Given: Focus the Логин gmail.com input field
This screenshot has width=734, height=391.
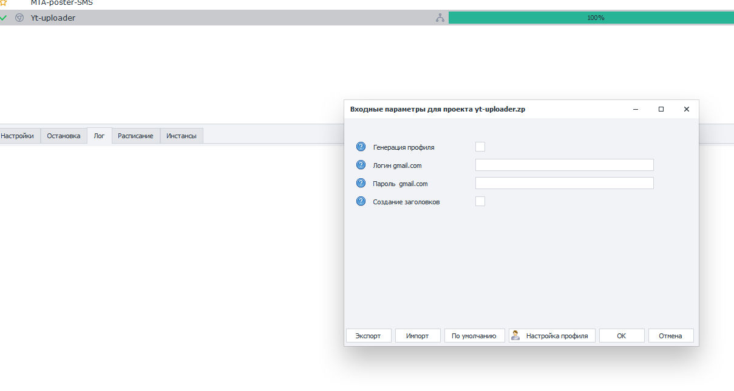Looking at the screenshot, I should coord(564,165).
